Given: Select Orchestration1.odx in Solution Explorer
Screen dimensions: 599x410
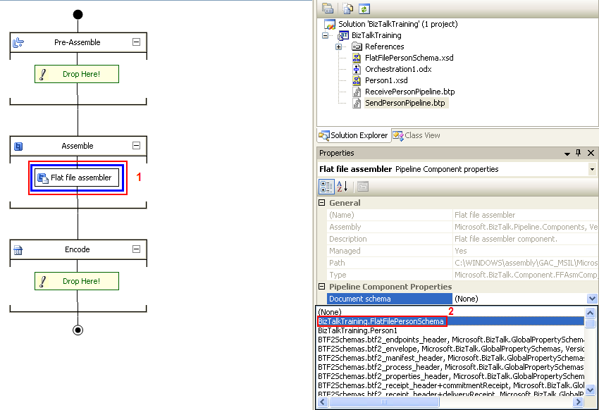Looking at the screenshot, I should 398,69.
